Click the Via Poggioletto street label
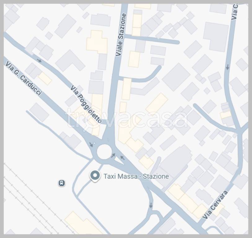 pos(86,104)
